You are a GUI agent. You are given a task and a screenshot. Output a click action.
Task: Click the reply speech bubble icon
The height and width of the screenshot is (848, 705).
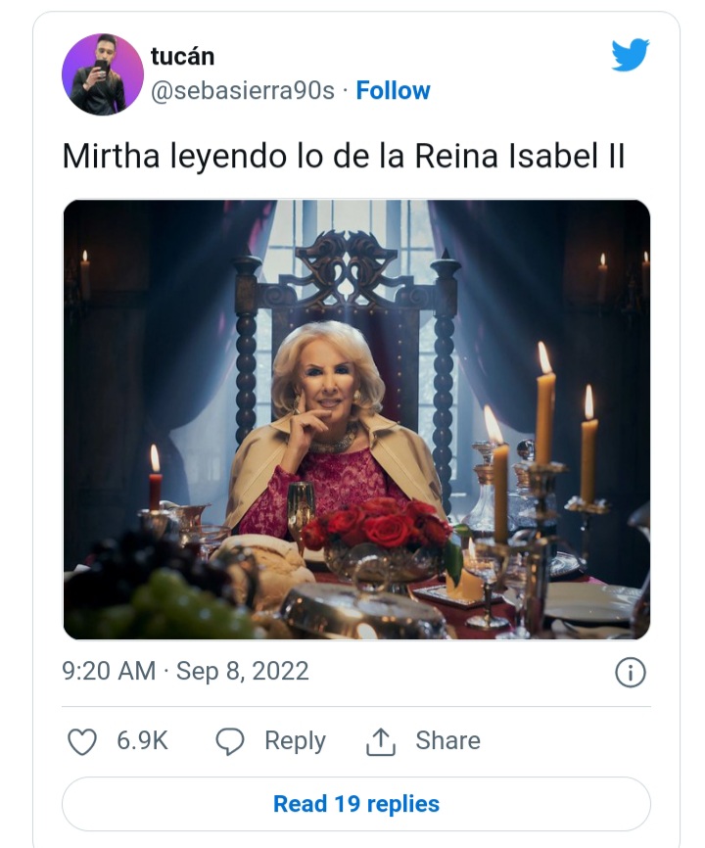click(229, 741)
